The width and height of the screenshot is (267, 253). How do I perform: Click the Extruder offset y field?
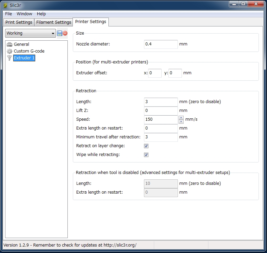[175, 73]
